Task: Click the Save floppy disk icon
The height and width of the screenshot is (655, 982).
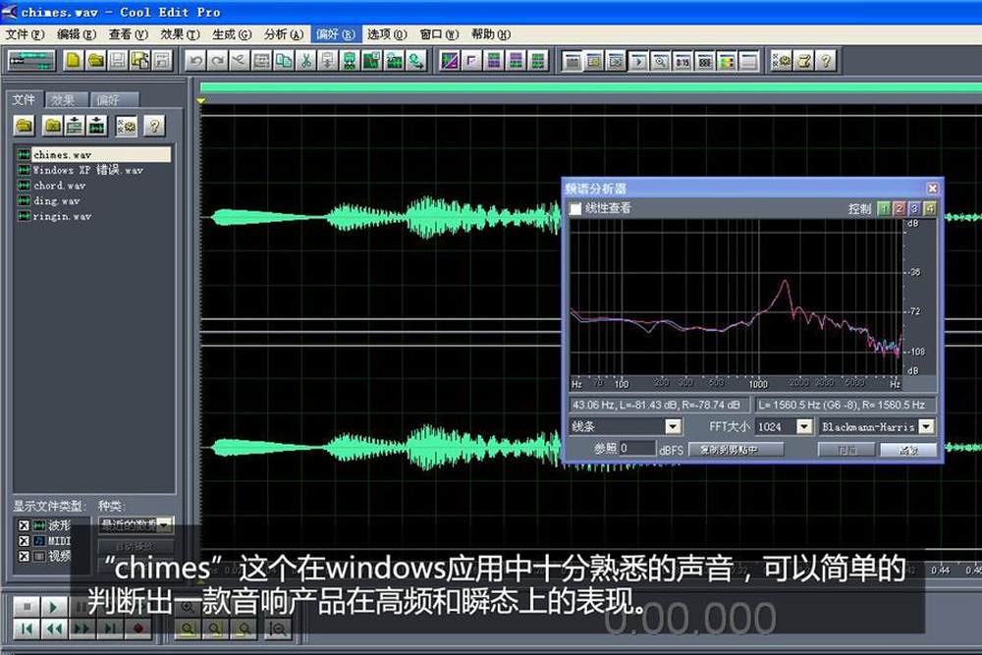Action: (x=118, y=61)
